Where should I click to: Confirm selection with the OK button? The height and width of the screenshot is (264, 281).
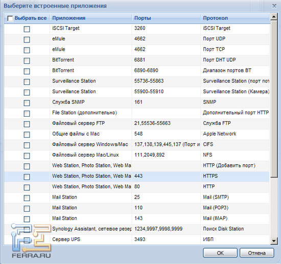[220, 253]
